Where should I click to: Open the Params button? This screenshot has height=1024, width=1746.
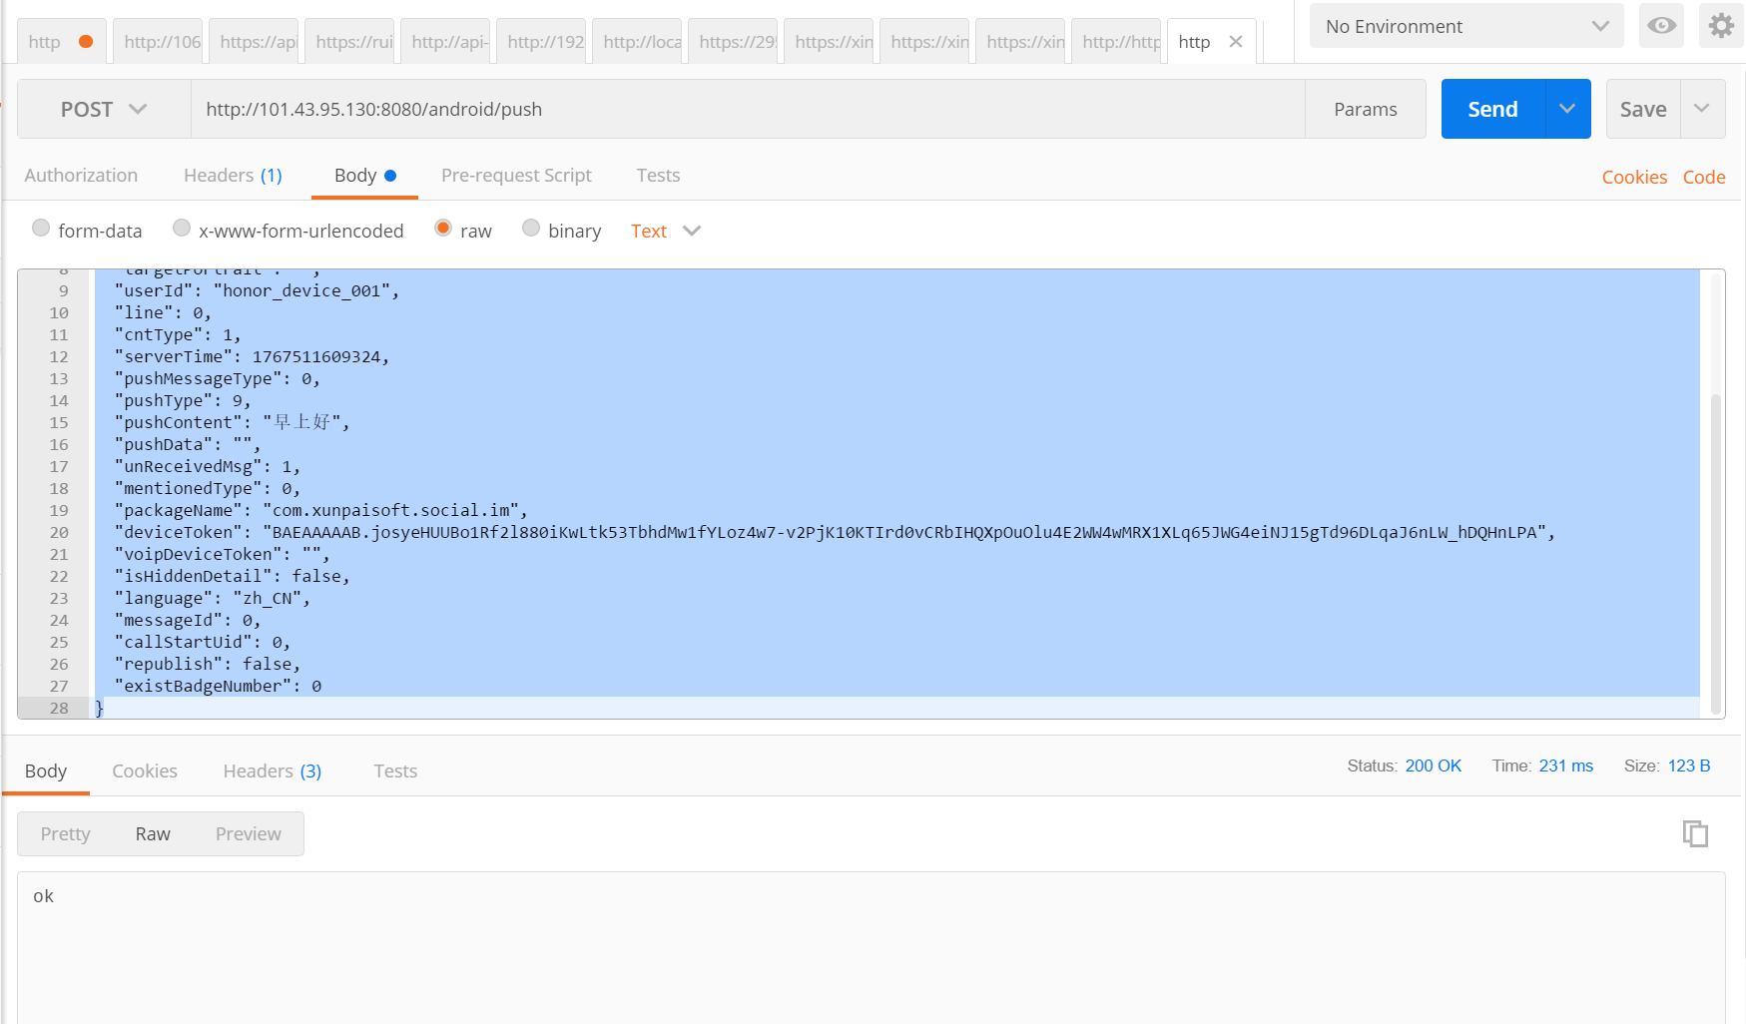(x=1365, y=109)
